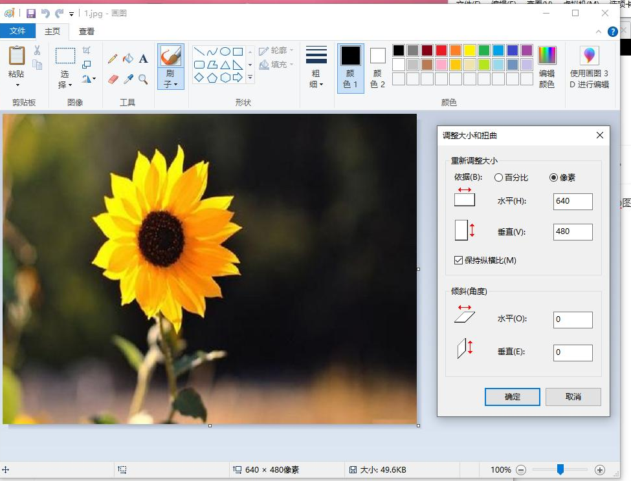
Task: Open the Rotate dropdown arrow
Action: point(94,79)
